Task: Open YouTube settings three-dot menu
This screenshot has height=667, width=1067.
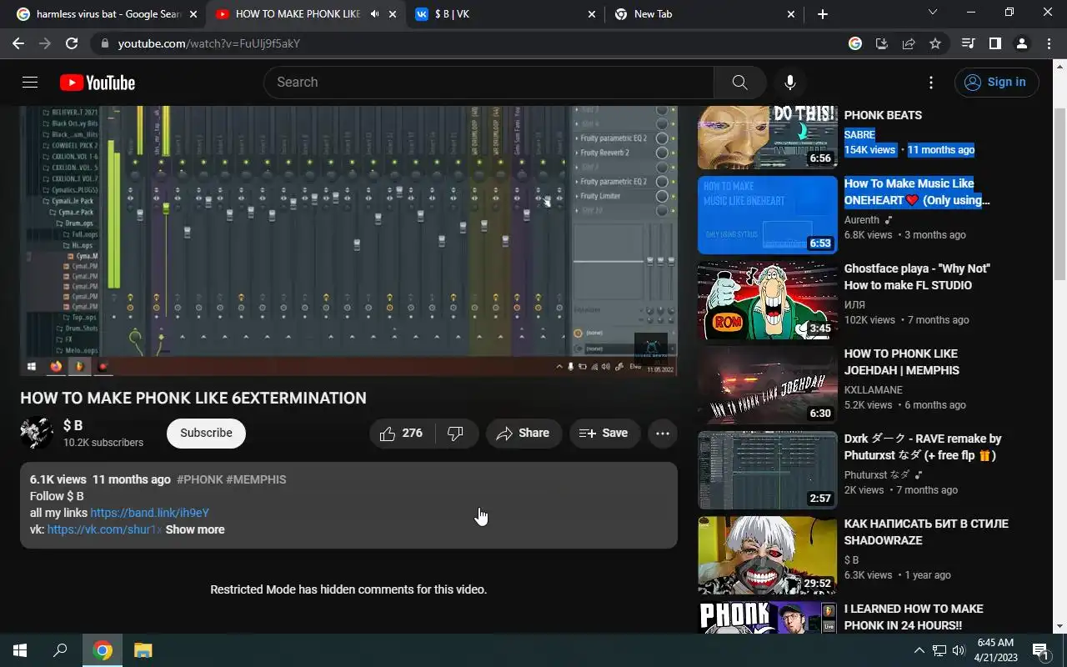Action: pyautogui.click(x=931, y=83)
